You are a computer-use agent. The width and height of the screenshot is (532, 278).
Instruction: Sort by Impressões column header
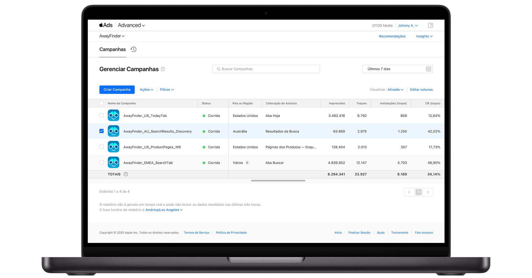[x=337, y=103]
